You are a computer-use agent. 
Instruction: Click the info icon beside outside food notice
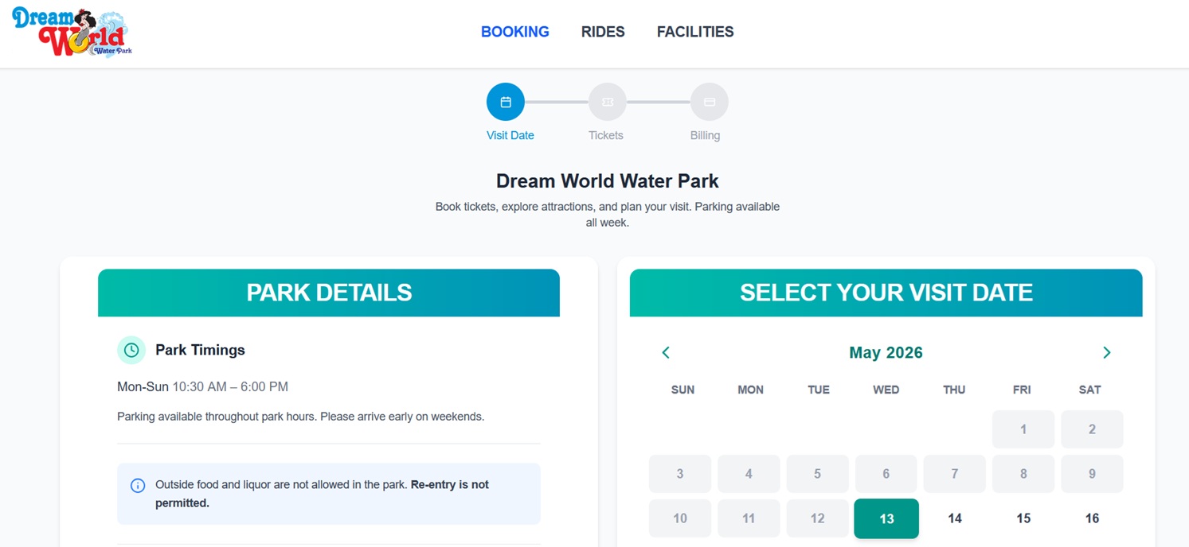coord(138,485)
